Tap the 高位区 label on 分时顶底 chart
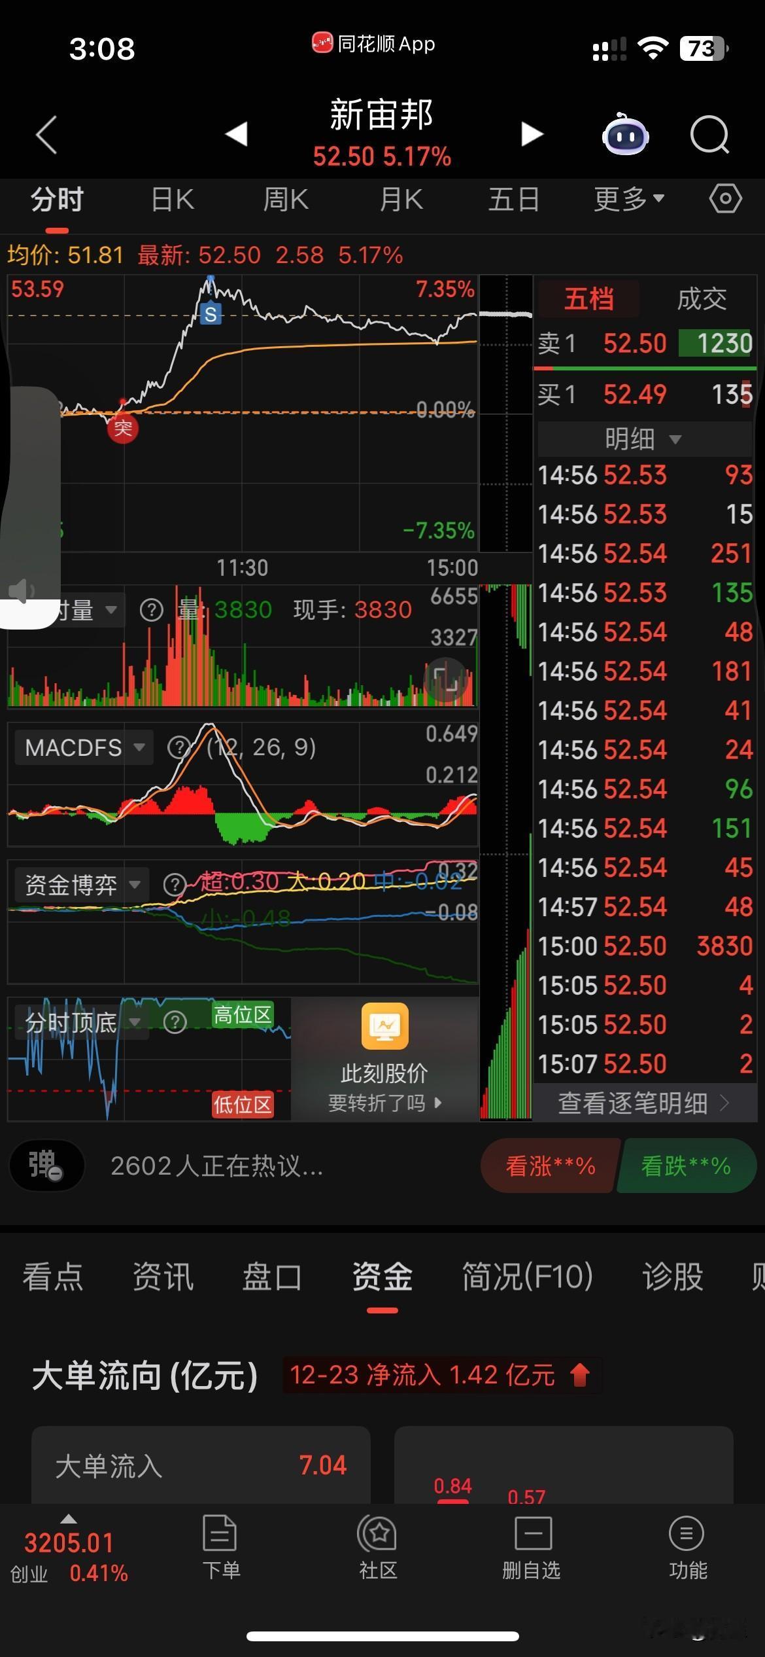The image size is (765, 1657). click(x=243, y=1015)
